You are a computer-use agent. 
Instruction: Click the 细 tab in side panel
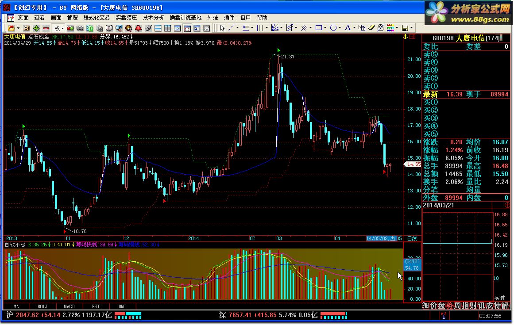[425, 306]
